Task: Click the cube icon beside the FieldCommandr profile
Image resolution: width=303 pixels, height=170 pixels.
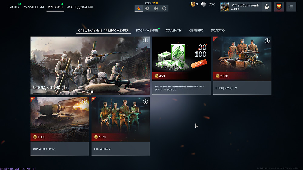Action: click(267, 7)
